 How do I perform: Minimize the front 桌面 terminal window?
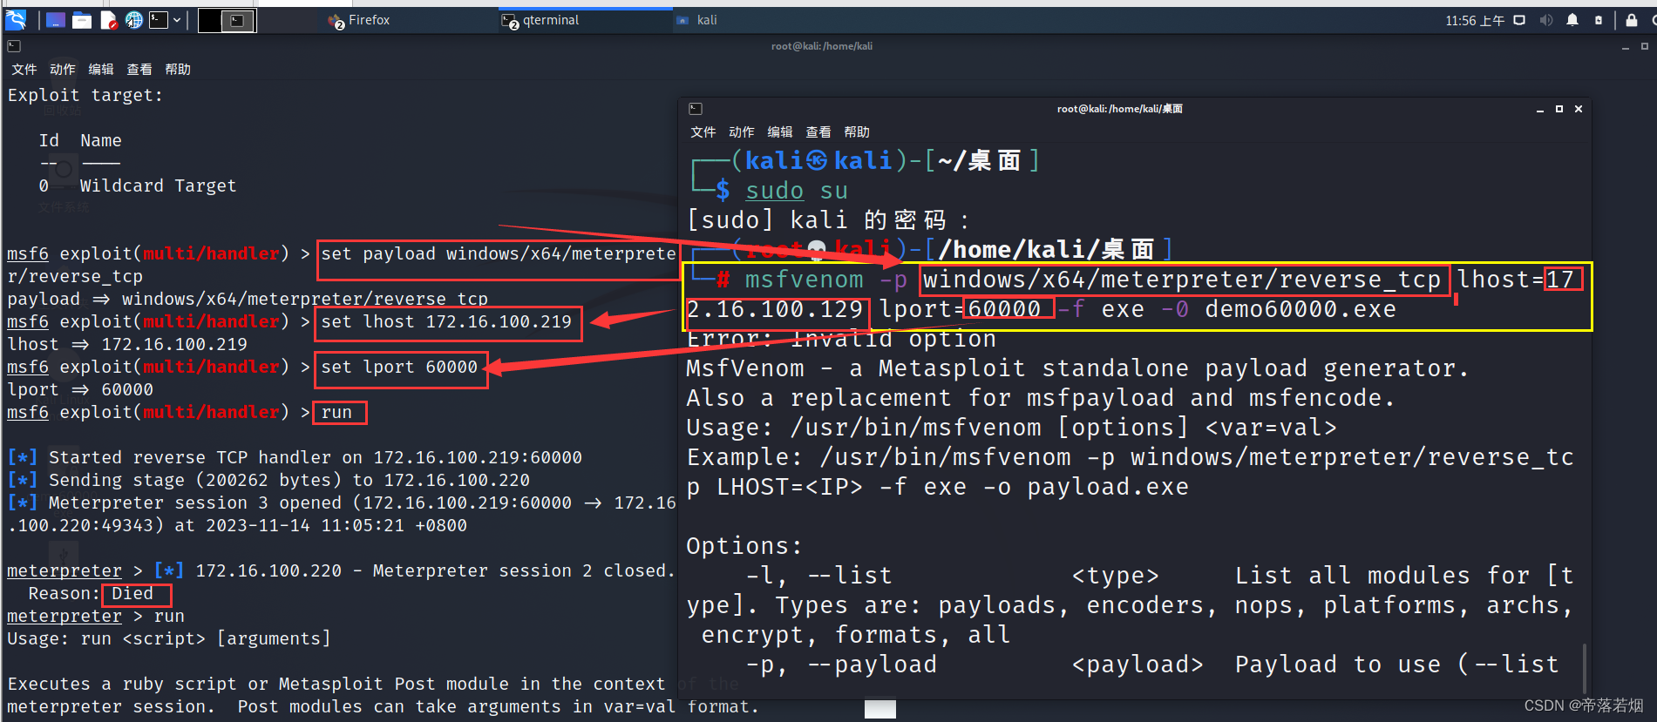pos(1540,110)
